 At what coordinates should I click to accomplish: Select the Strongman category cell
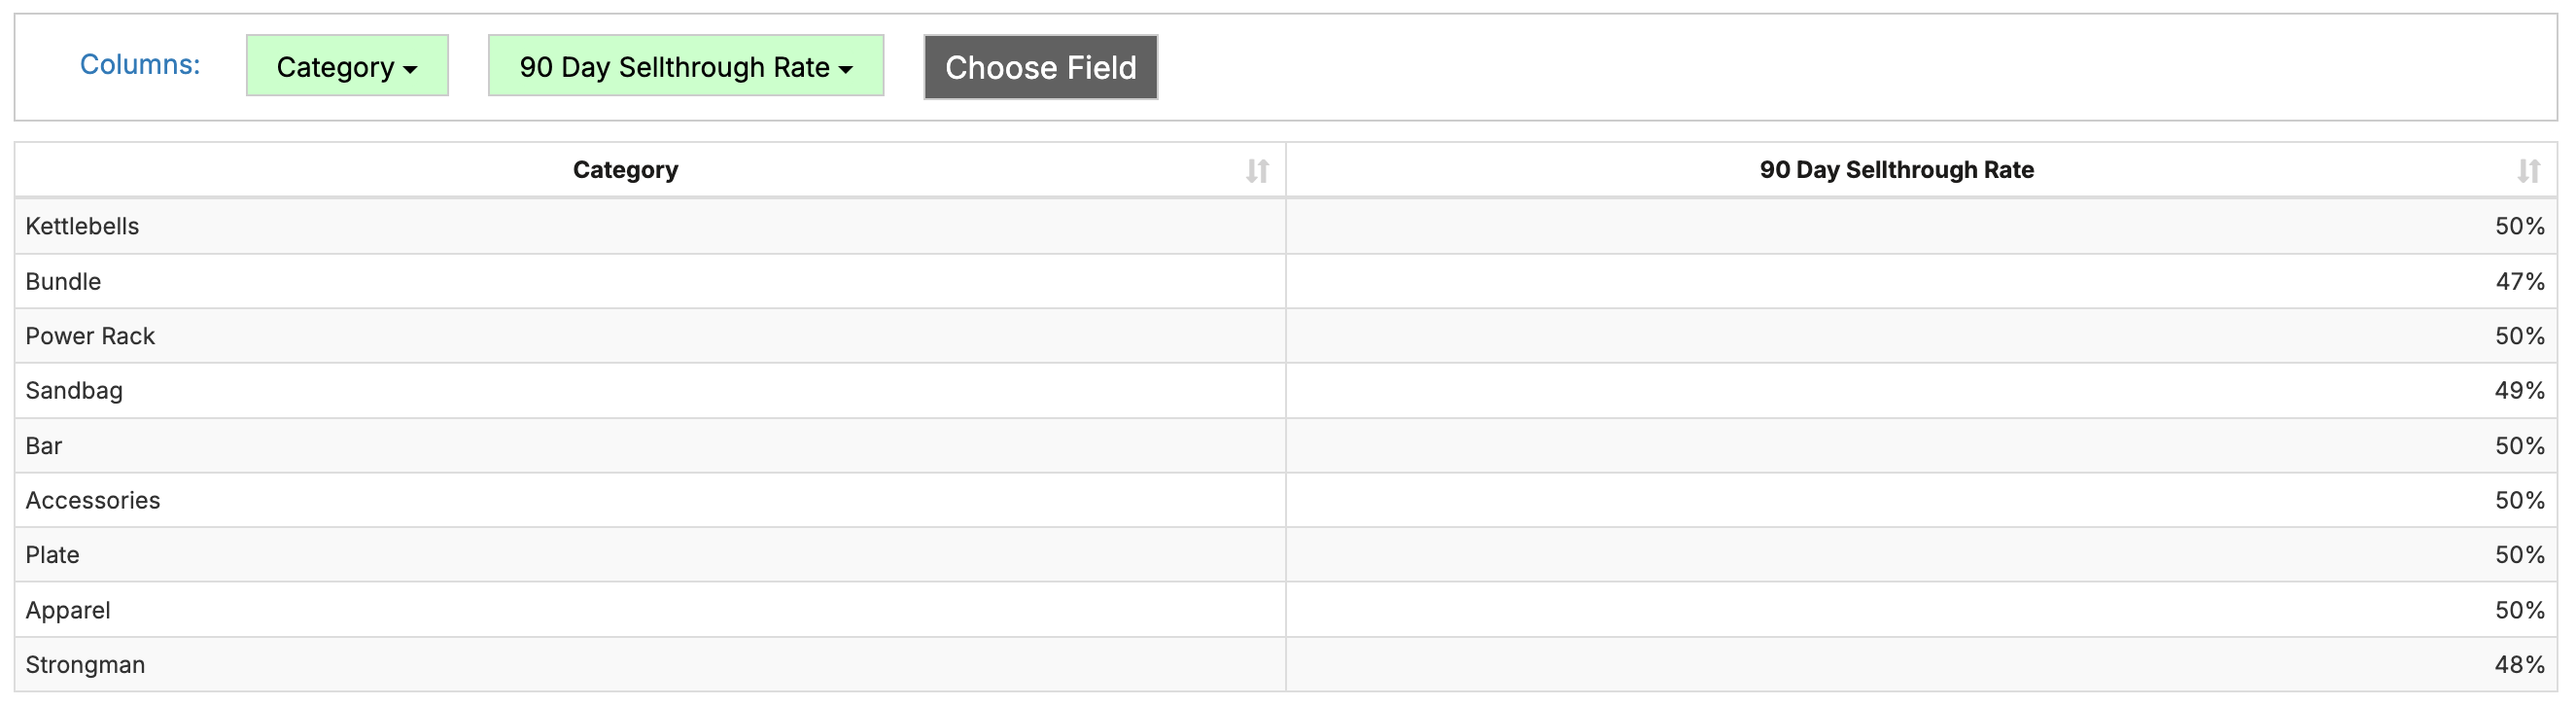(85, 665)
